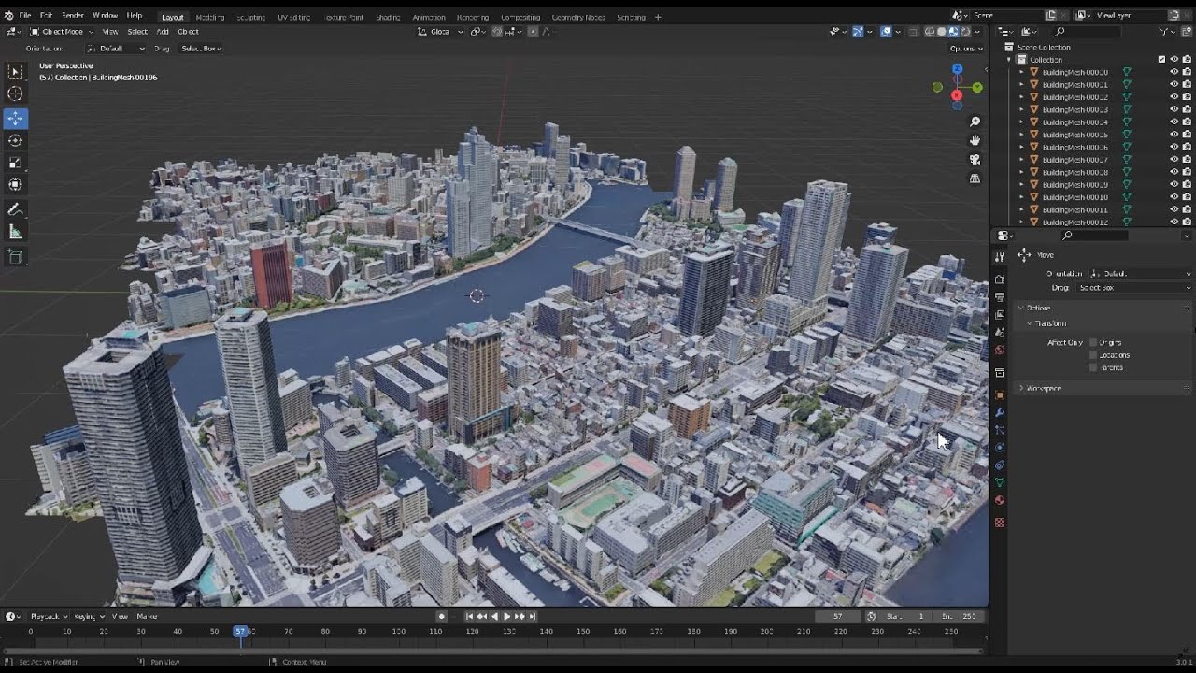
Task: Switch to the Shading workspace tab
Action: [388, 17]
